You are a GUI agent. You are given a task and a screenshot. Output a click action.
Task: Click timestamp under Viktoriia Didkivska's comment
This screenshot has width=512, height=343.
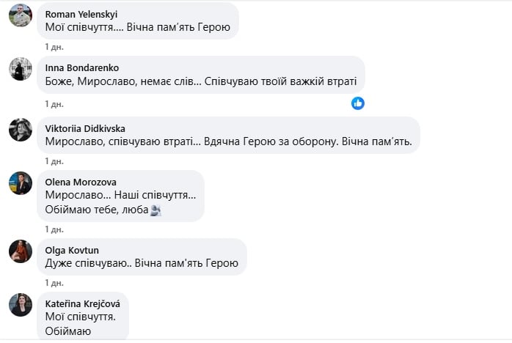[54, 161]
